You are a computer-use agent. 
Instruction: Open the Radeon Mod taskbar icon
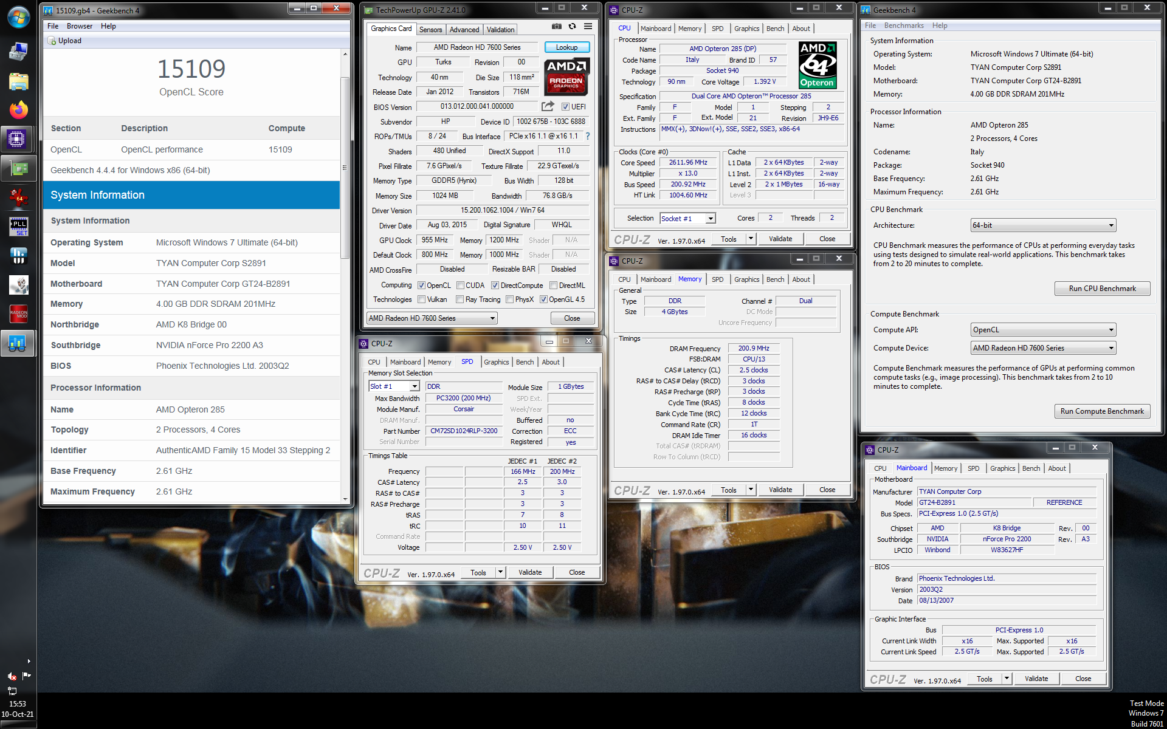(18, 314)
